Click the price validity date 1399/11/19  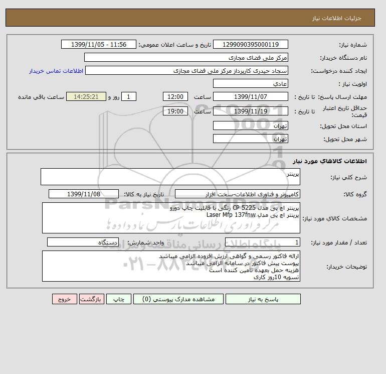[x=250, y=111]
